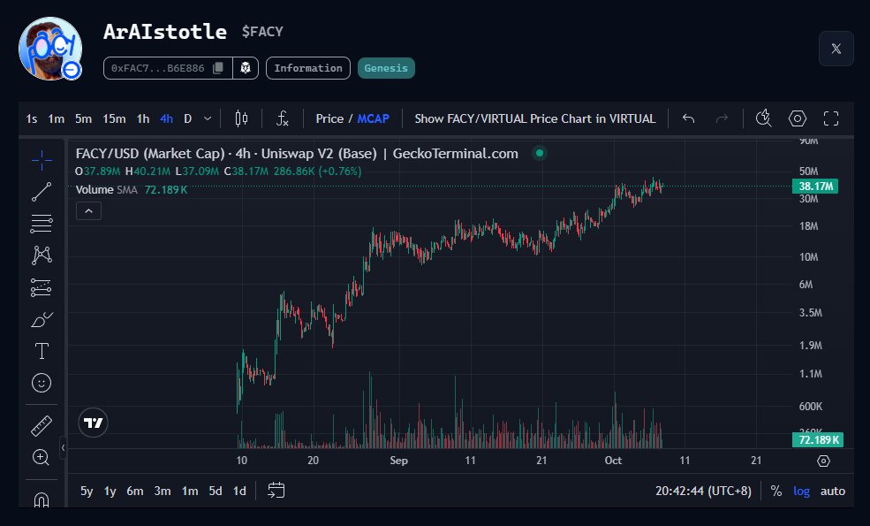Switch chart to MCAP display
870x526 pixels.
coord(373,118)
